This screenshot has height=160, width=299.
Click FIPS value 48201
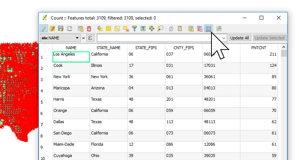[221, 102]
